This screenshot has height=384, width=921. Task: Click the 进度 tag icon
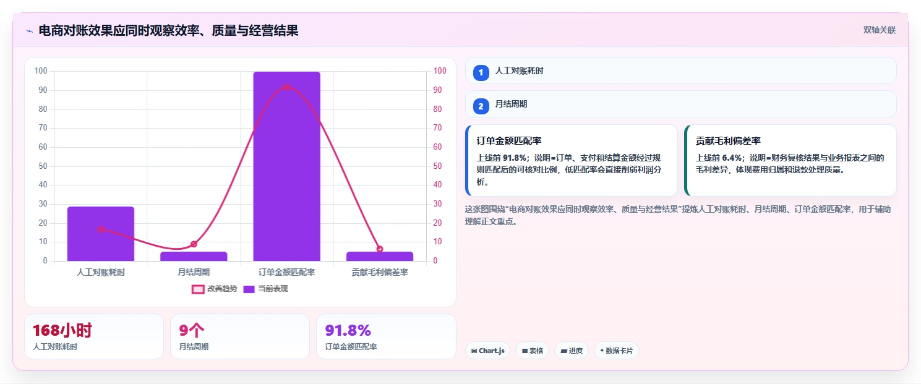(x=563, y=351)
